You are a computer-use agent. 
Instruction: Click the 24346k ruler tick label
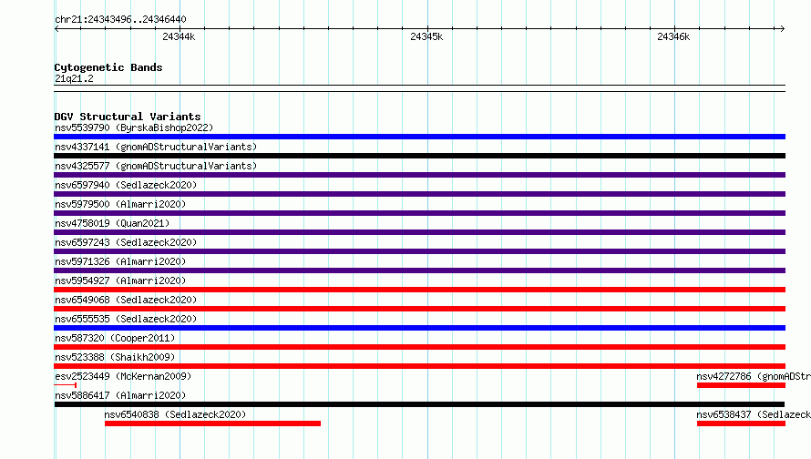point(673,36)
